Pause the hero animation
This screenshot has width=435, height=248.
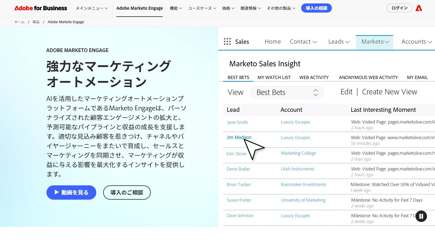pos(421,216)
